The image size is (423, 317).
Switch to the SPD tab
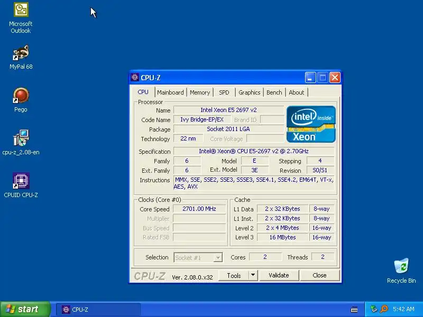tap(224, 92)
